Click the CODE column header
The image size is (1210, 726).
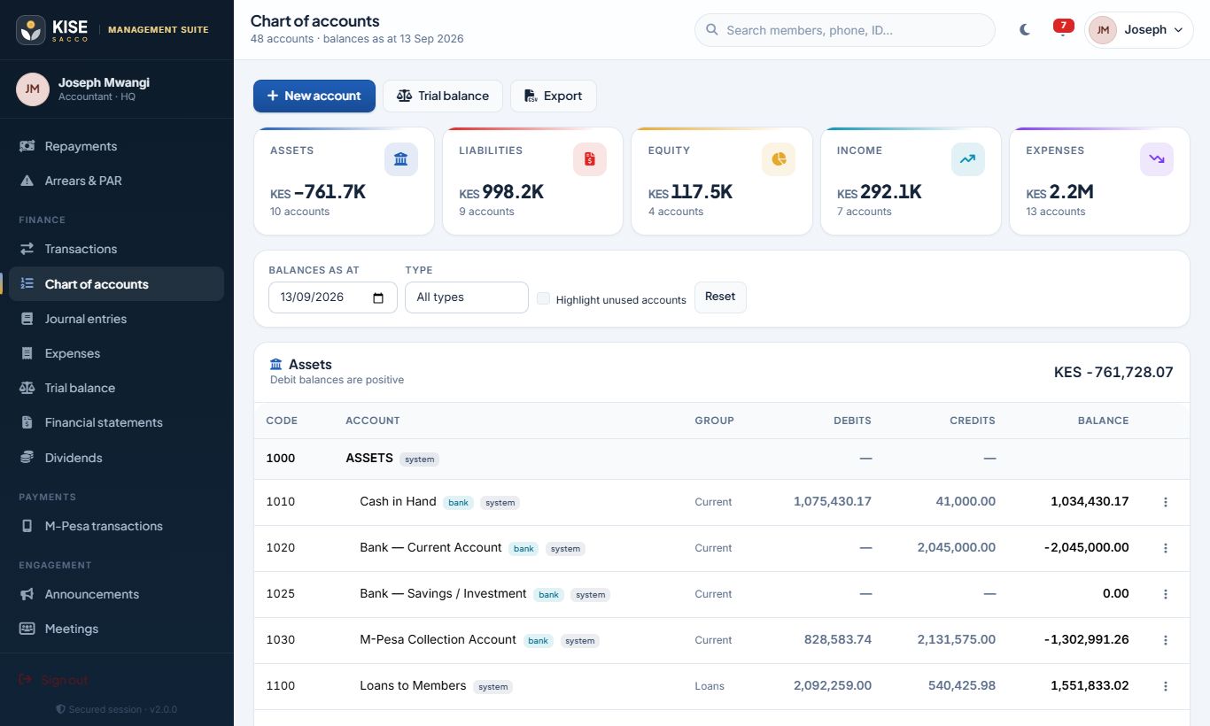pos(282,421)
